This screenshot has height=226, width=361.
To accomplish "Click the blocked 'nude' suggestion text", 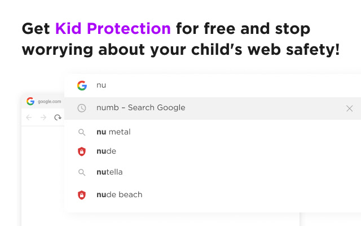I will click(x=107, y=151).
